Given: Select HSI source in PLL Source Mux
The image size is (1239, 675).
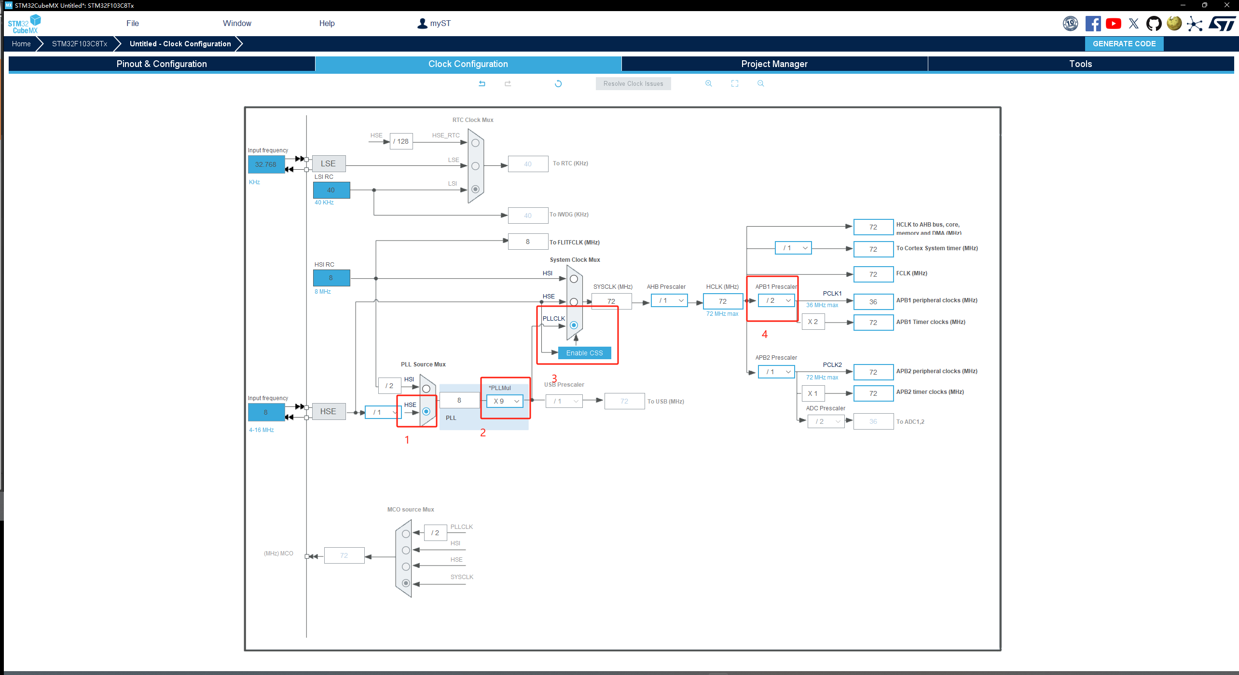Looking at the screenshot, I should (x=426, y=389).
